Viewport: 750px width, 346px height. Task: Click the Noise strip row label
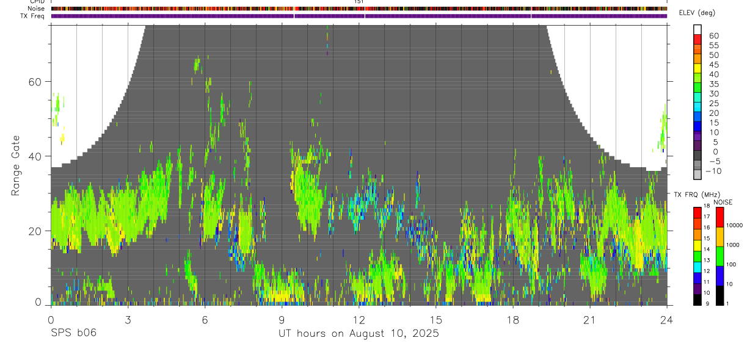[37, 9]
